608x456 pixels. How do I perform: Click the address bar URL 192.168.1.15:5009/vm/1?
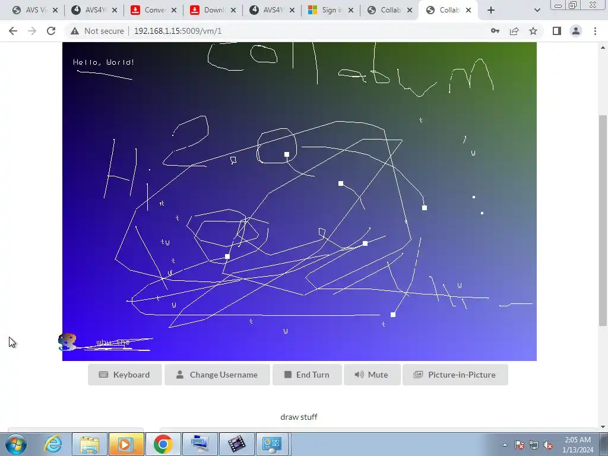coord(178,31)
